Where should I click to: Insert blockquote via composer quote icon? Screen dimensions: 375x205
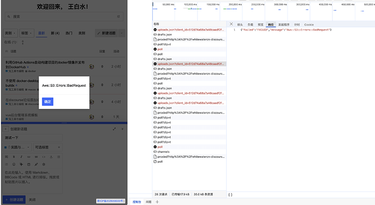[36, 157]
